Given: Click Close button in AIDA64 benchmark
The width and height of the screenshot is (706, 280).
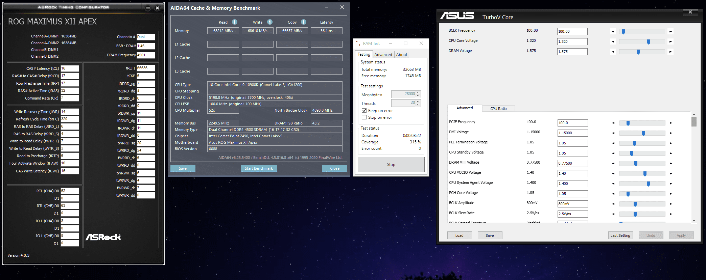Looking at the screenshot, I should tap(334, 168).
